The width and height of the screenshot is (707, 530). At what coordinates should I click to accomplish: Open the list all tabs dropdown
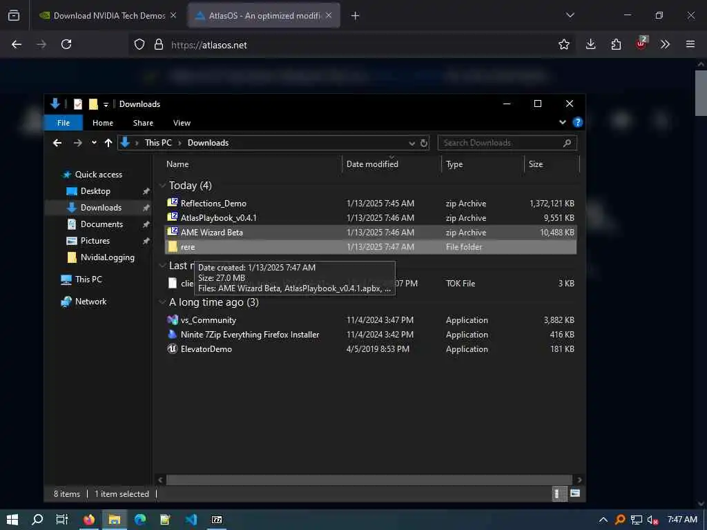(570, 15)
